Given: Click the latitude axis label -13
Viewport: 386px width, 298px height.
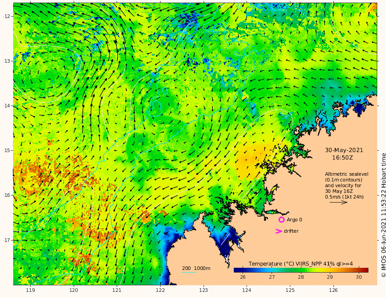Looking at the screenshot, I should (x=7, y=61).
